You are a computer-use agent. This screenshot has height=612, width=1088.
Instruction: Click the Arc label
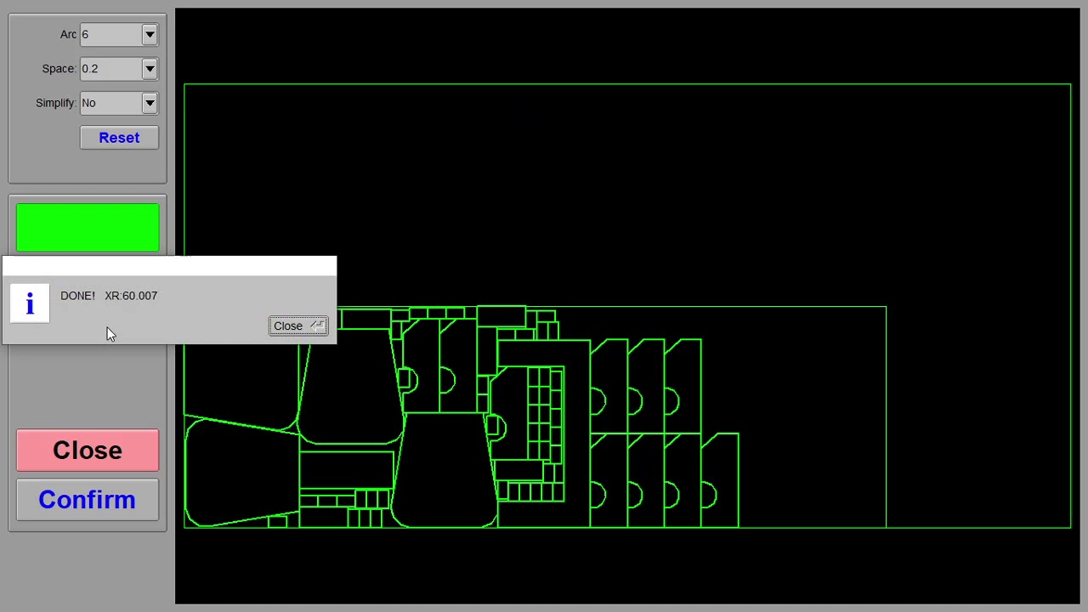68,35
